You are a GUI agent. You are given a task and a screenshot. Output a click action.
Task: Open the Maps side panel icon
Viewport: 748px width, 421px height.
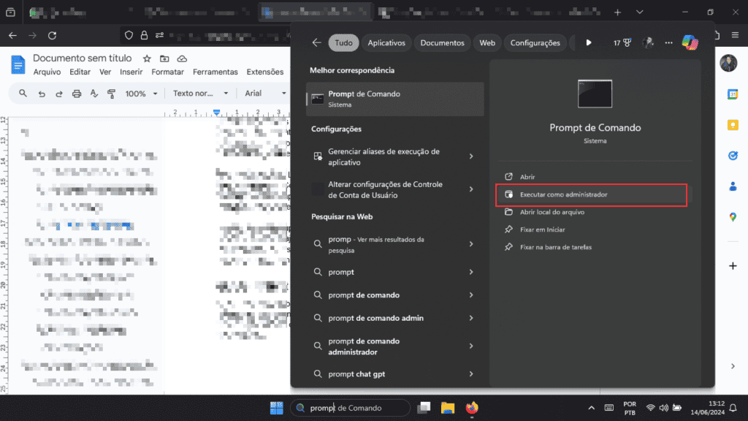733,216
